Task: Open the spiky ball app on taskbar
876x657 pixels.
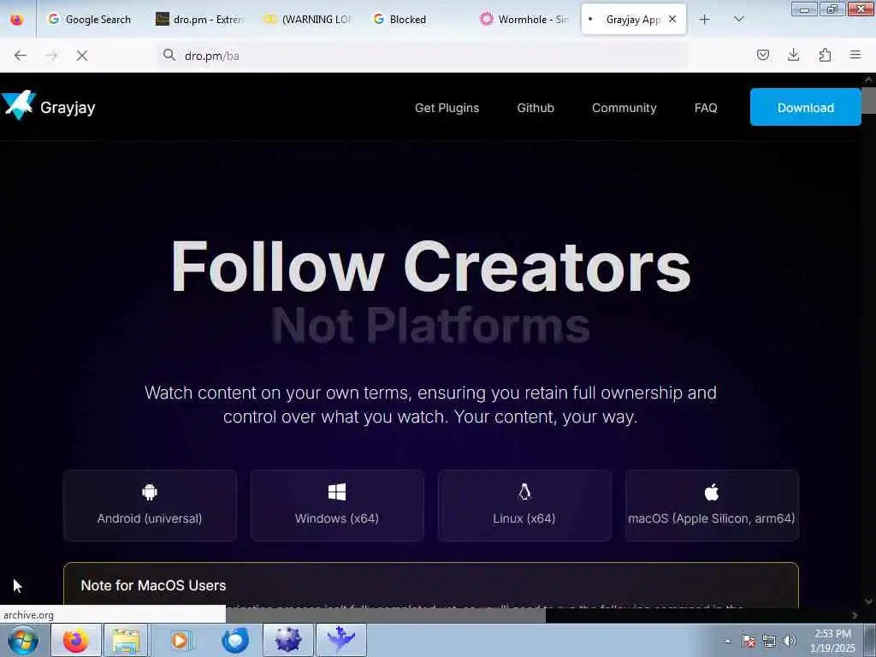Action: click(x=287, y=640)
